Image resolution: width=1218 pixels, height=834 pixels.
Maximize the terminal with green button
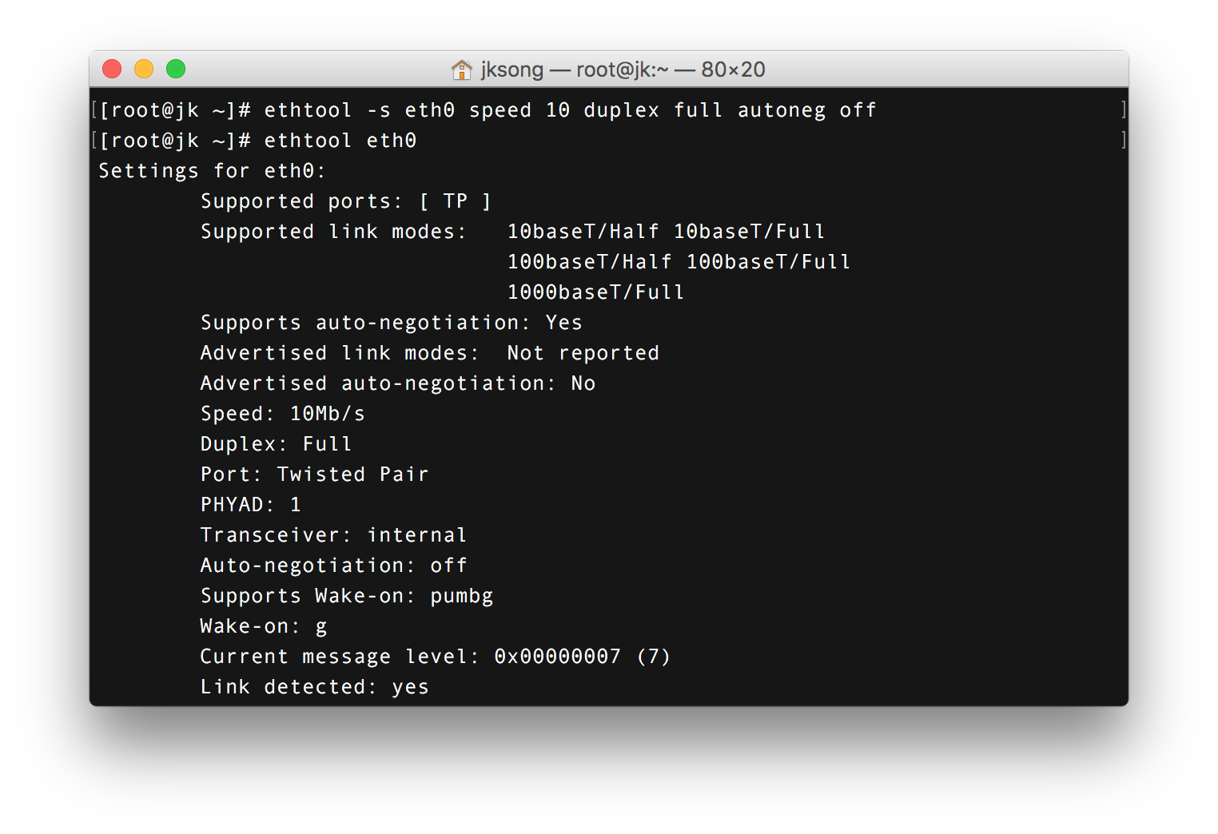[176, 69]
